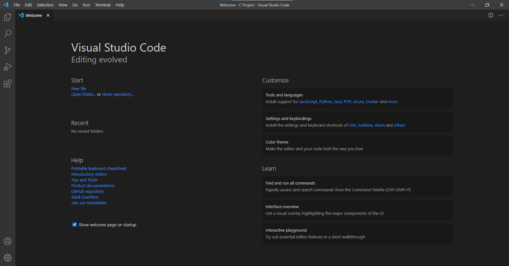This screenshot has height=266, width=509.
Task: Open the Run menu
Action: point(86,5)
